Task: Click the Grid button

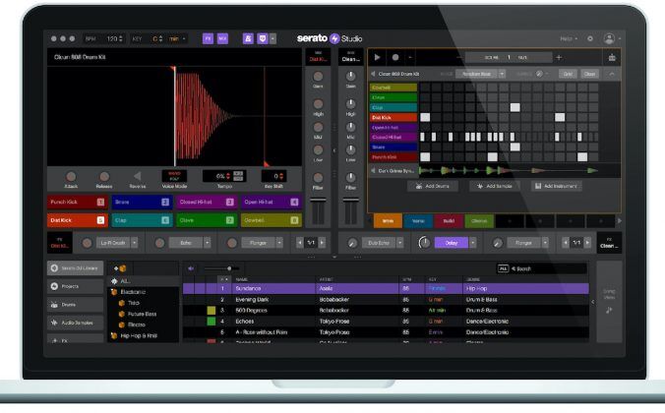Action: coord(568,74)
